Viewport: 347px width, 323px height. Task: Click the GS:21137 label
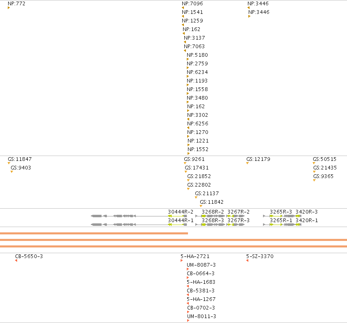pyautogui.click(x=207, y=194)
